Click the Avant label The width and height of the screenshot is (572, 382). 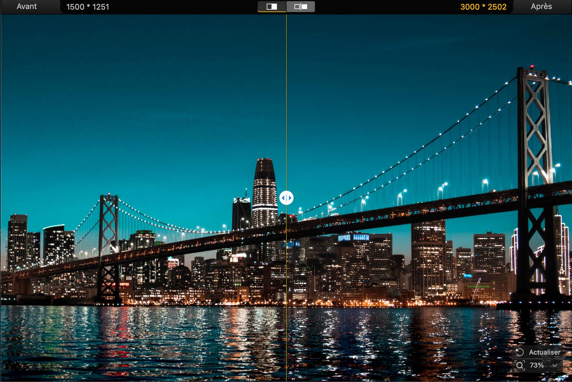coord(27,7)
